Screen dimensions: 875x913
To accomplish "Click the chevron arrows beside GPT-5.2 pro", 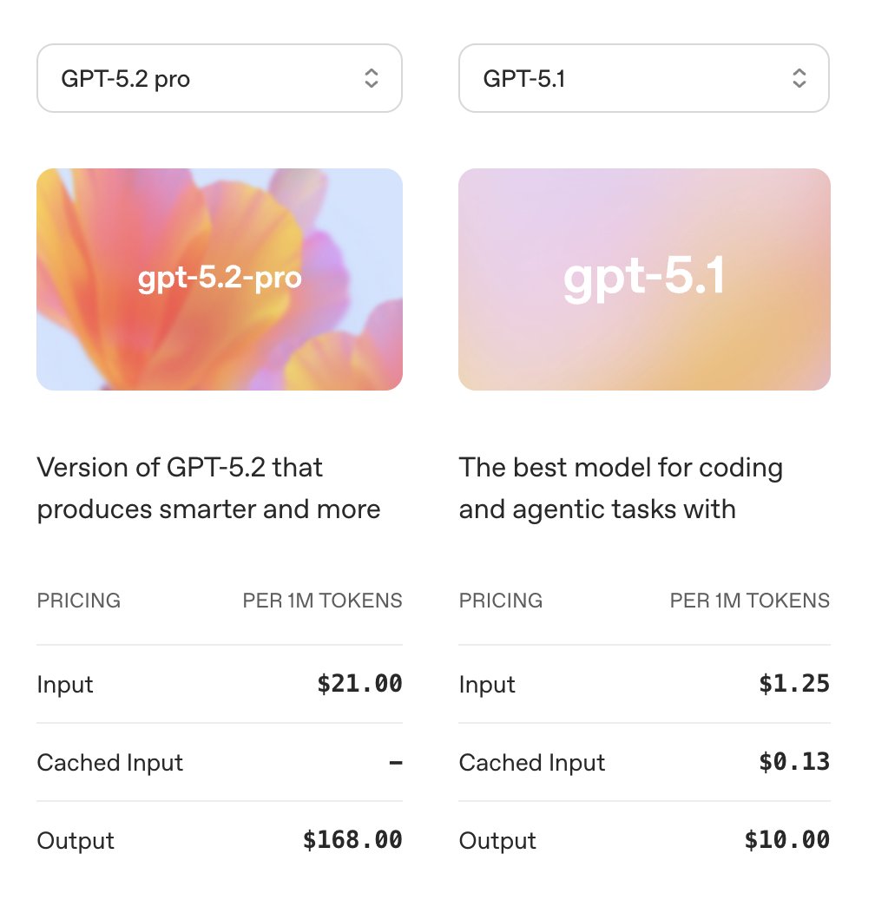I will pos(371,78).
